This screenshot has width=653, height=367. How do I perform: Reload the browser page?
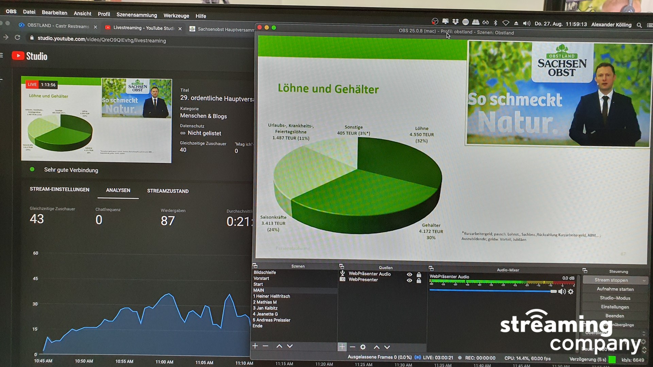[17, 37]
